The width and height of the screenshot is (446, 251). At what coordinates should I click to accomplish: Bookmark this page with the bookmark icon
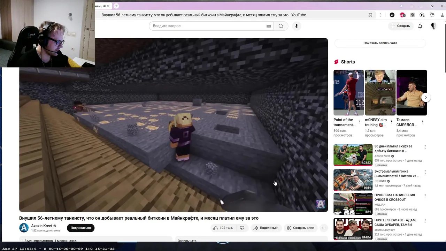click(370, 15)
